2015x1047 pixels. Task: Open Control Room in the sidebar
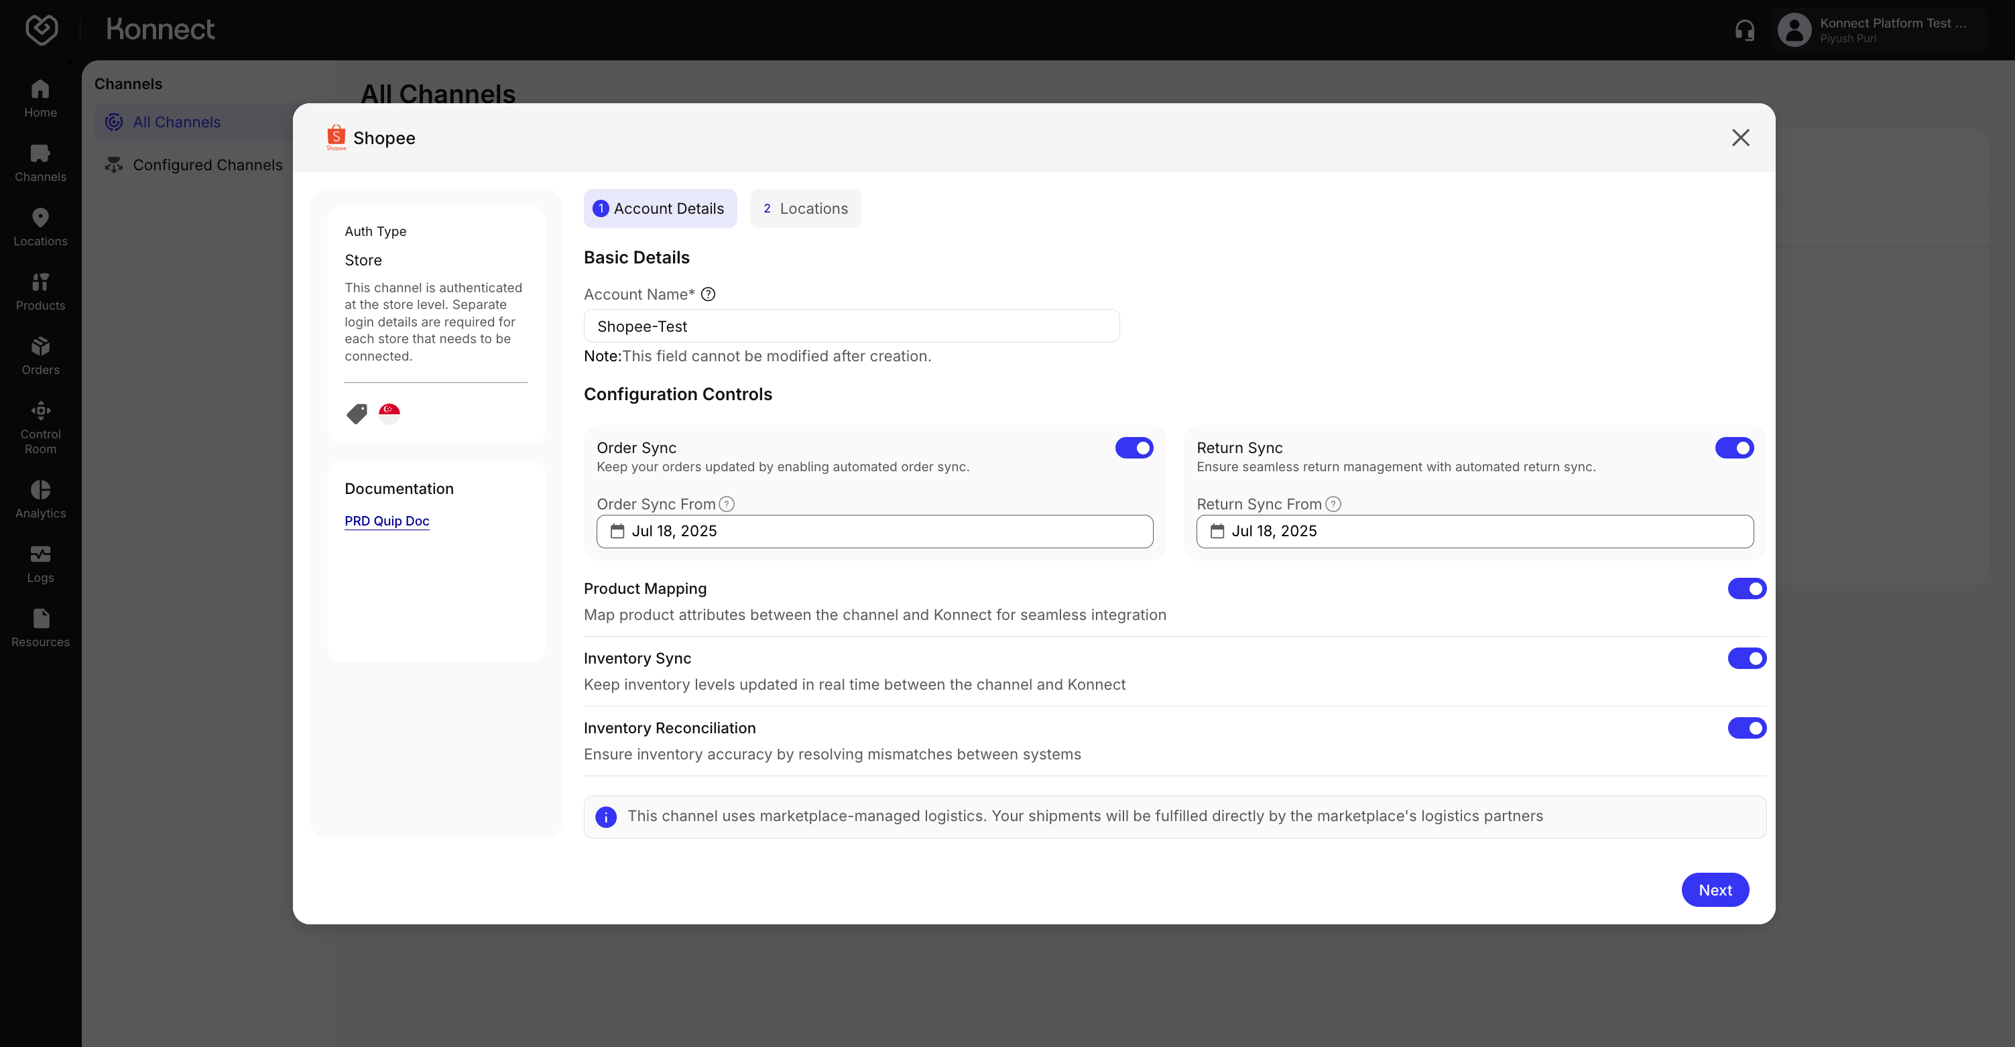point(40,427)
